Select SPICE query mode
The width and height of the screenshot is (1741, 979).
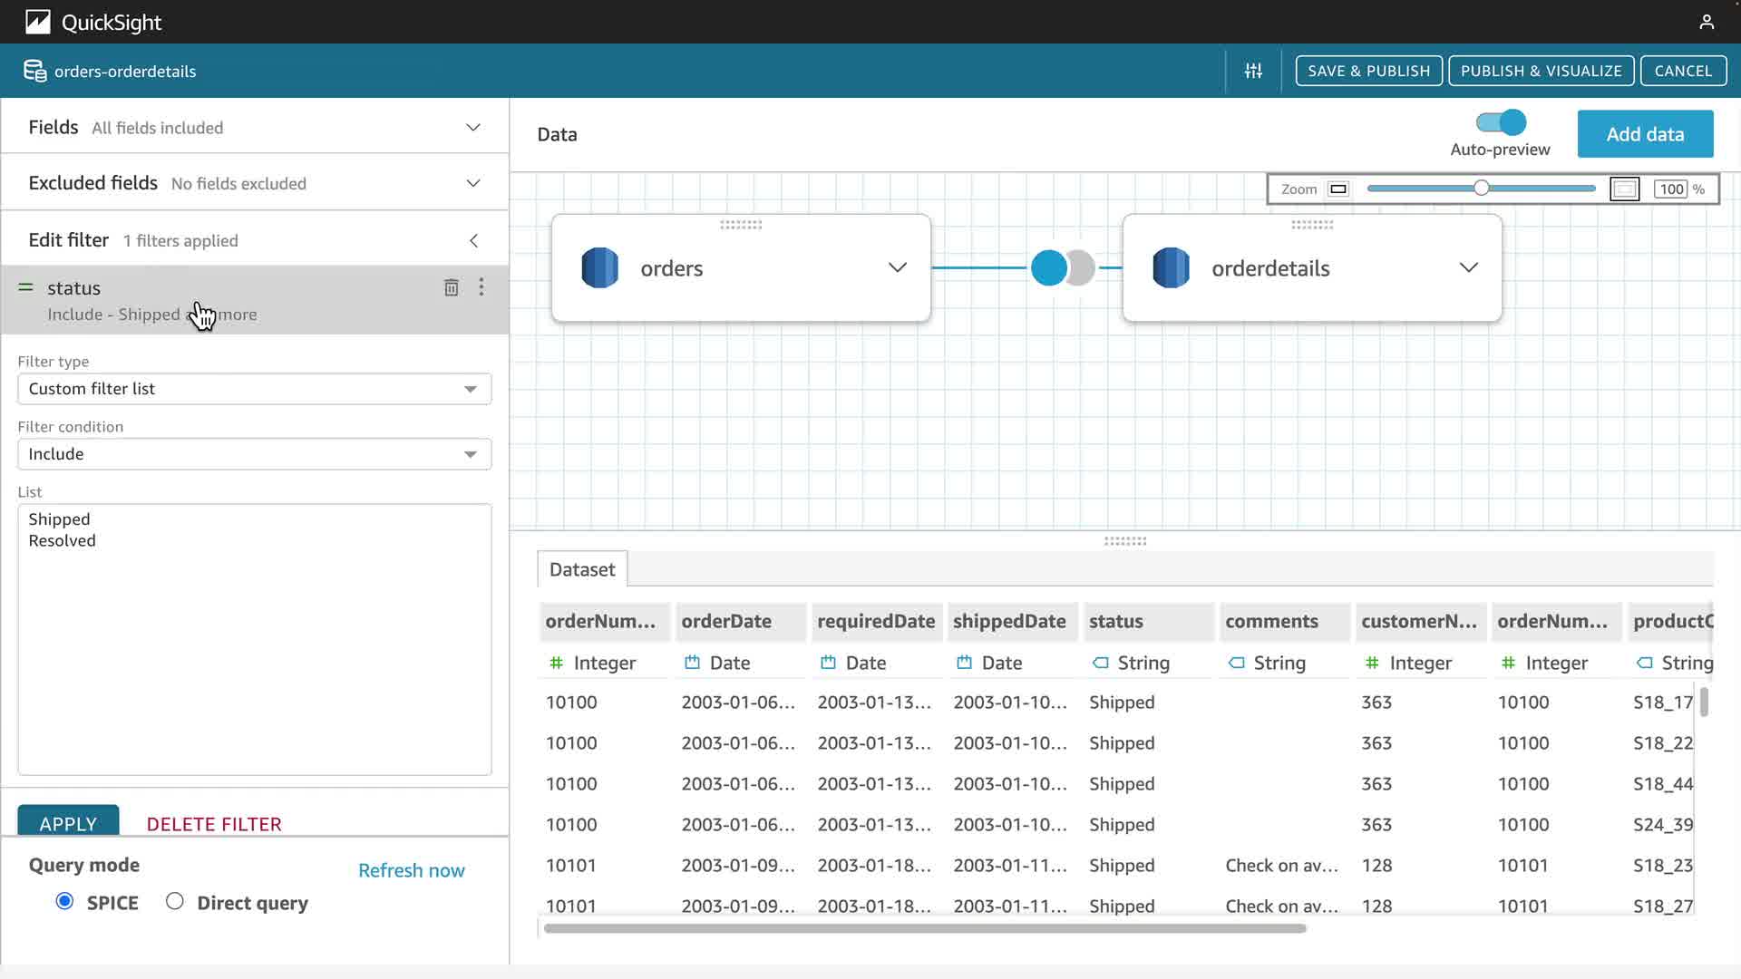(64, 902)
